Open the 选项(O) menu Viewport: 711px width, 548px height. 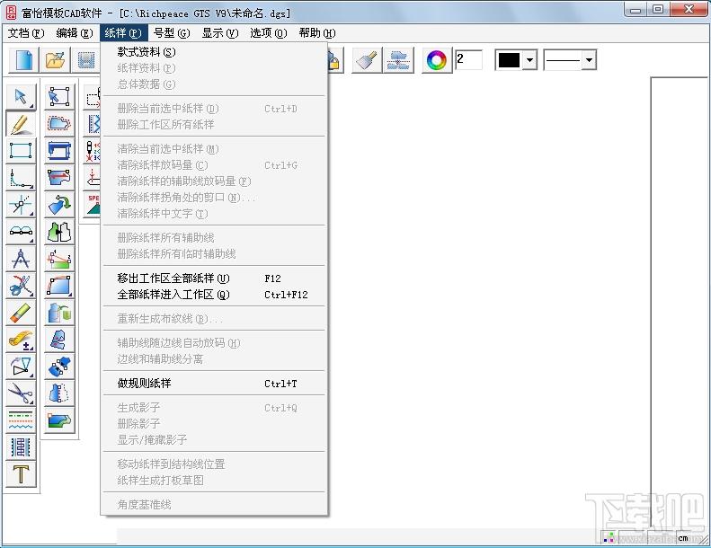269,33
